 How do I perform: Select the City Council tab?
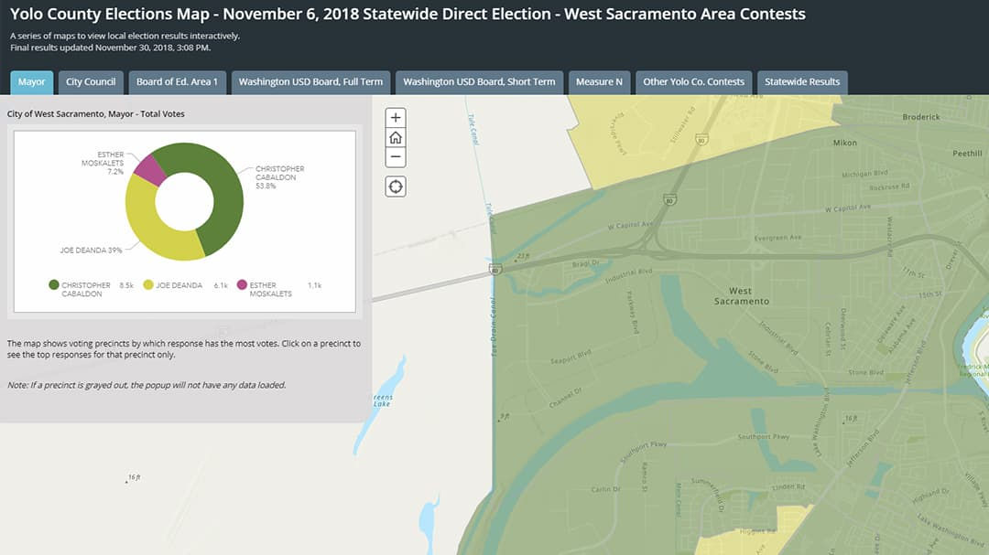[x=90, y=81]
